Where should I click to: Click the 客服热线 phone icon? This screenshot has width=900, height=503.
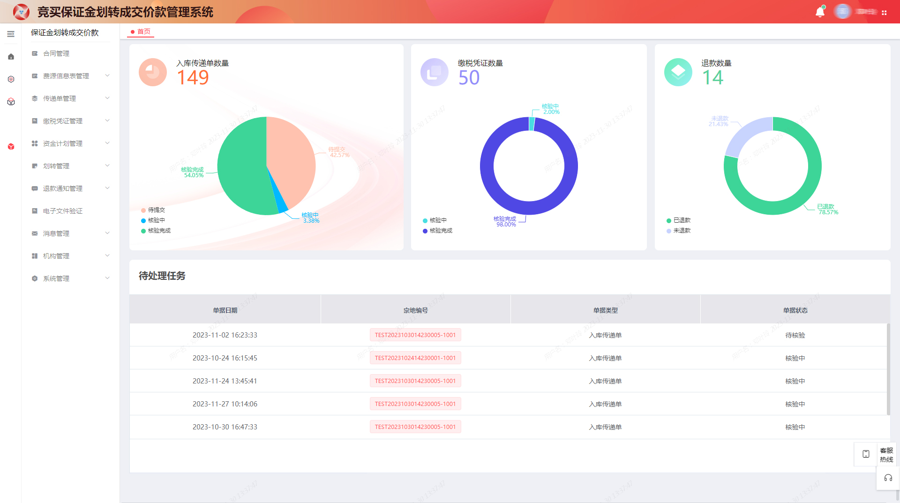pyautogui.click(x=866, y=454)
